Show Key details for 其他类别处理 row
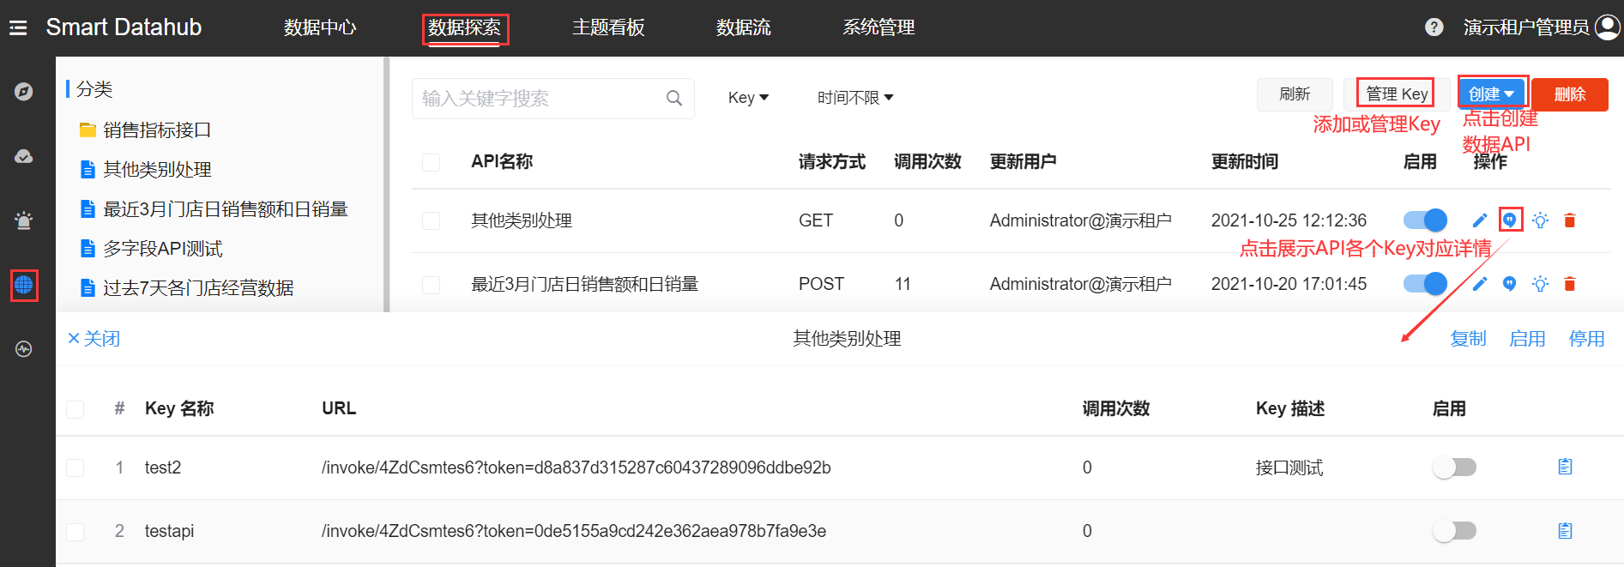 click(x=1510, y=220)
